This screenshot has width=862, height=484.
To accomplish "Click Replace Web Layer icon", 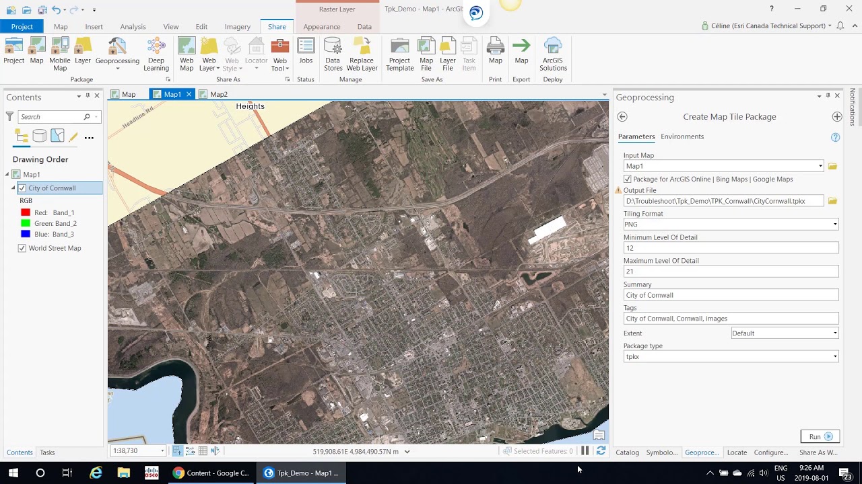I will tap(362, 54).
